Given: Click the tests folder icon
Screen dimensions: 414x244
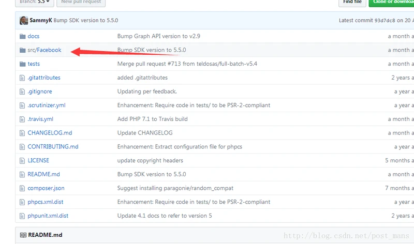Looking at the screenshot, I should (x=22, y=64).
